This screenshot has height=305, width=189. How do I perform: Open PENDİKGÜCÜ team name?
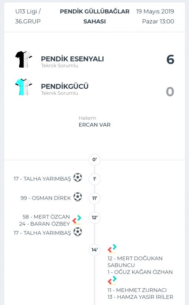click(x=64, y=86)
